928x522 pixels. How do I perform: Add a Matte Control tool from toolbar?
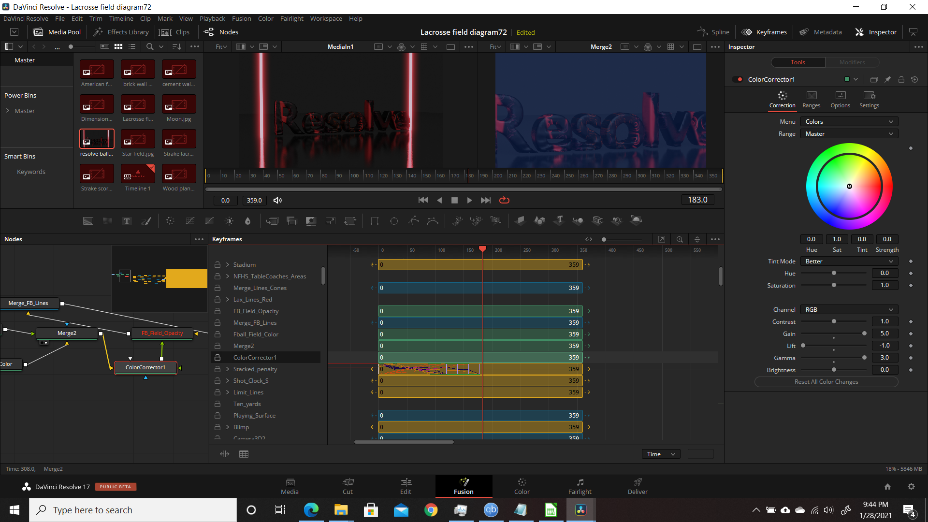311,221
